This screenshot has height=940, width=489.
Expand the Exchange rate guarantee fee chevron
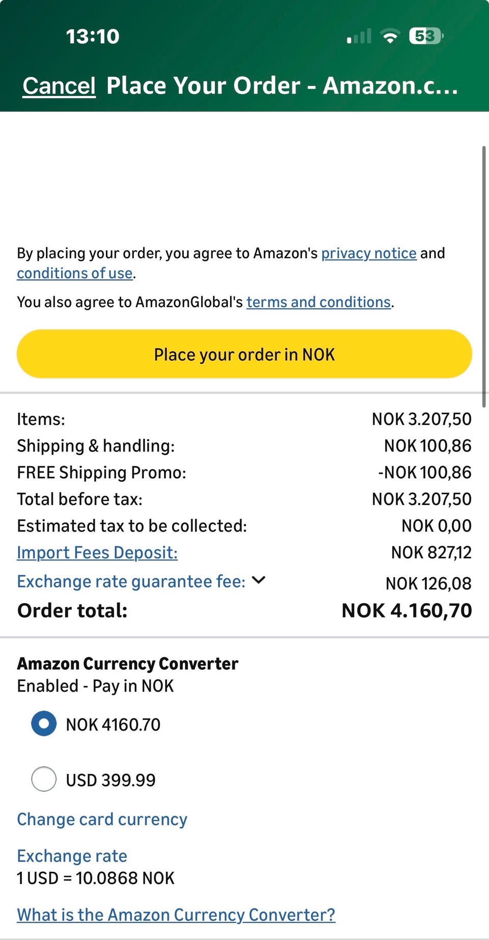[x=259, y=580]
